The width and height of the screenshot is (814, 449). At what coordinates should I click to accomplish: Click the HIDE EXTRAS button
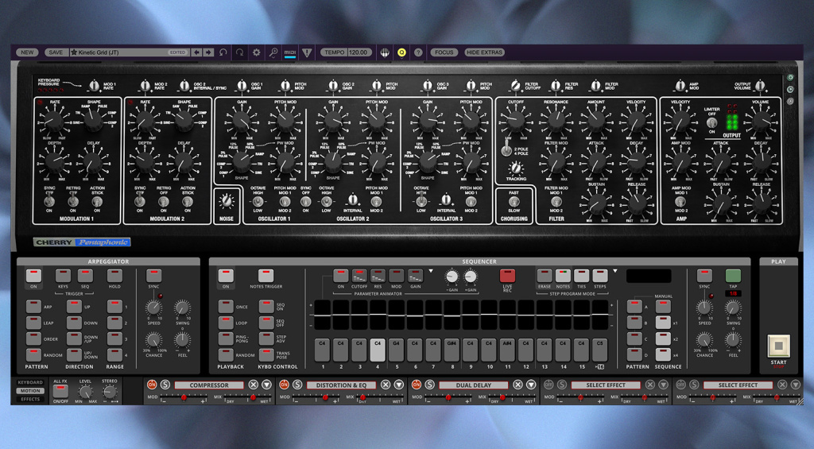484,52
